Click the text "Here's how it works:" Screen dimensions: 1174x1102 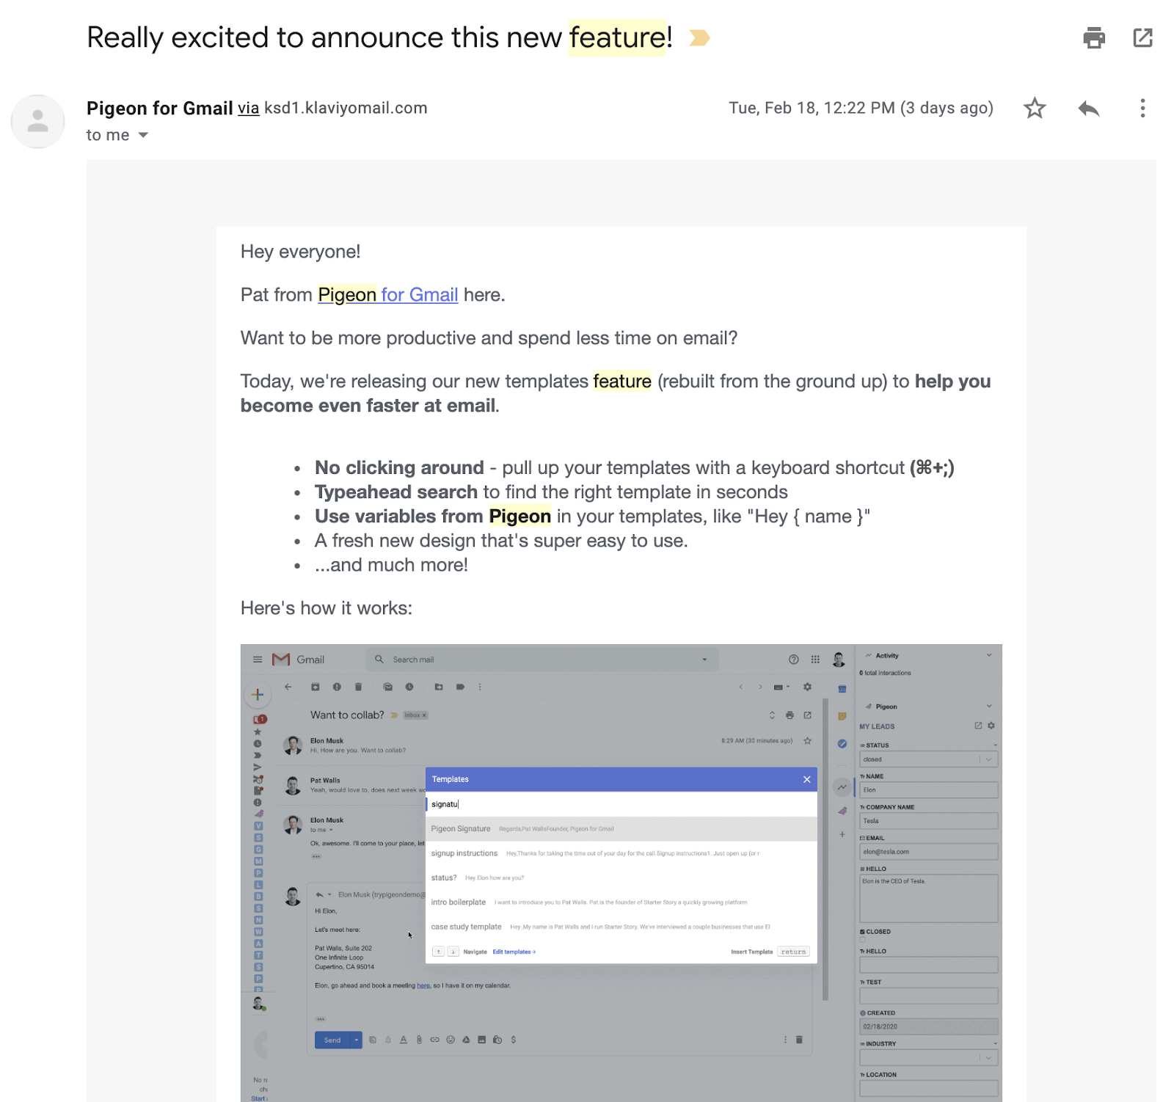click(x=327, y=608)
